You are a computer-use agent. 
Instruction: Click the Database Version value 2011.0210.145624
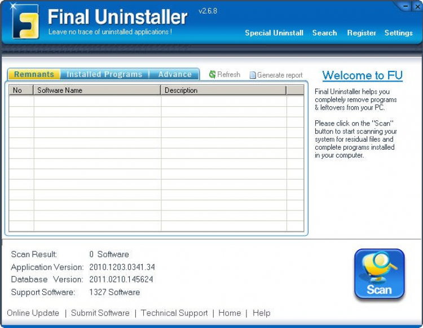click(x=121, y=279)
